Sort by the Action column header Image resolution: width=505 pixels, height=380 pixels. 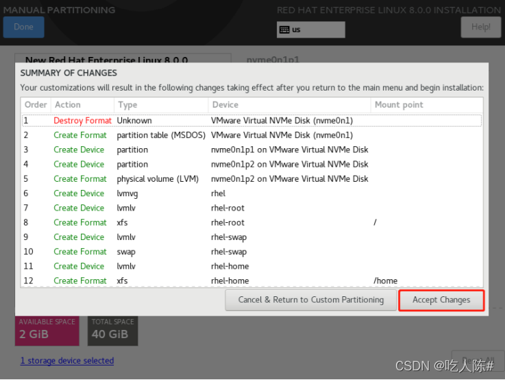coord(82,105)
